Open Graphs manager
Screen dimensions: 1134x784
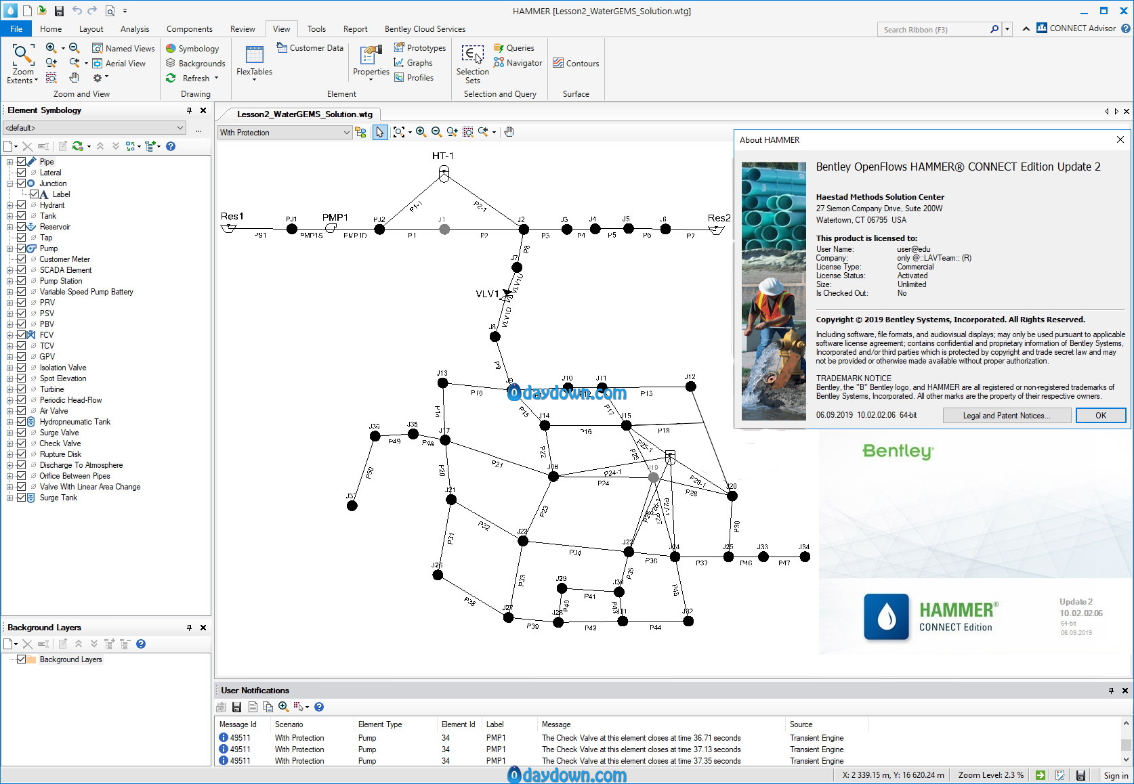pos(413,63)
